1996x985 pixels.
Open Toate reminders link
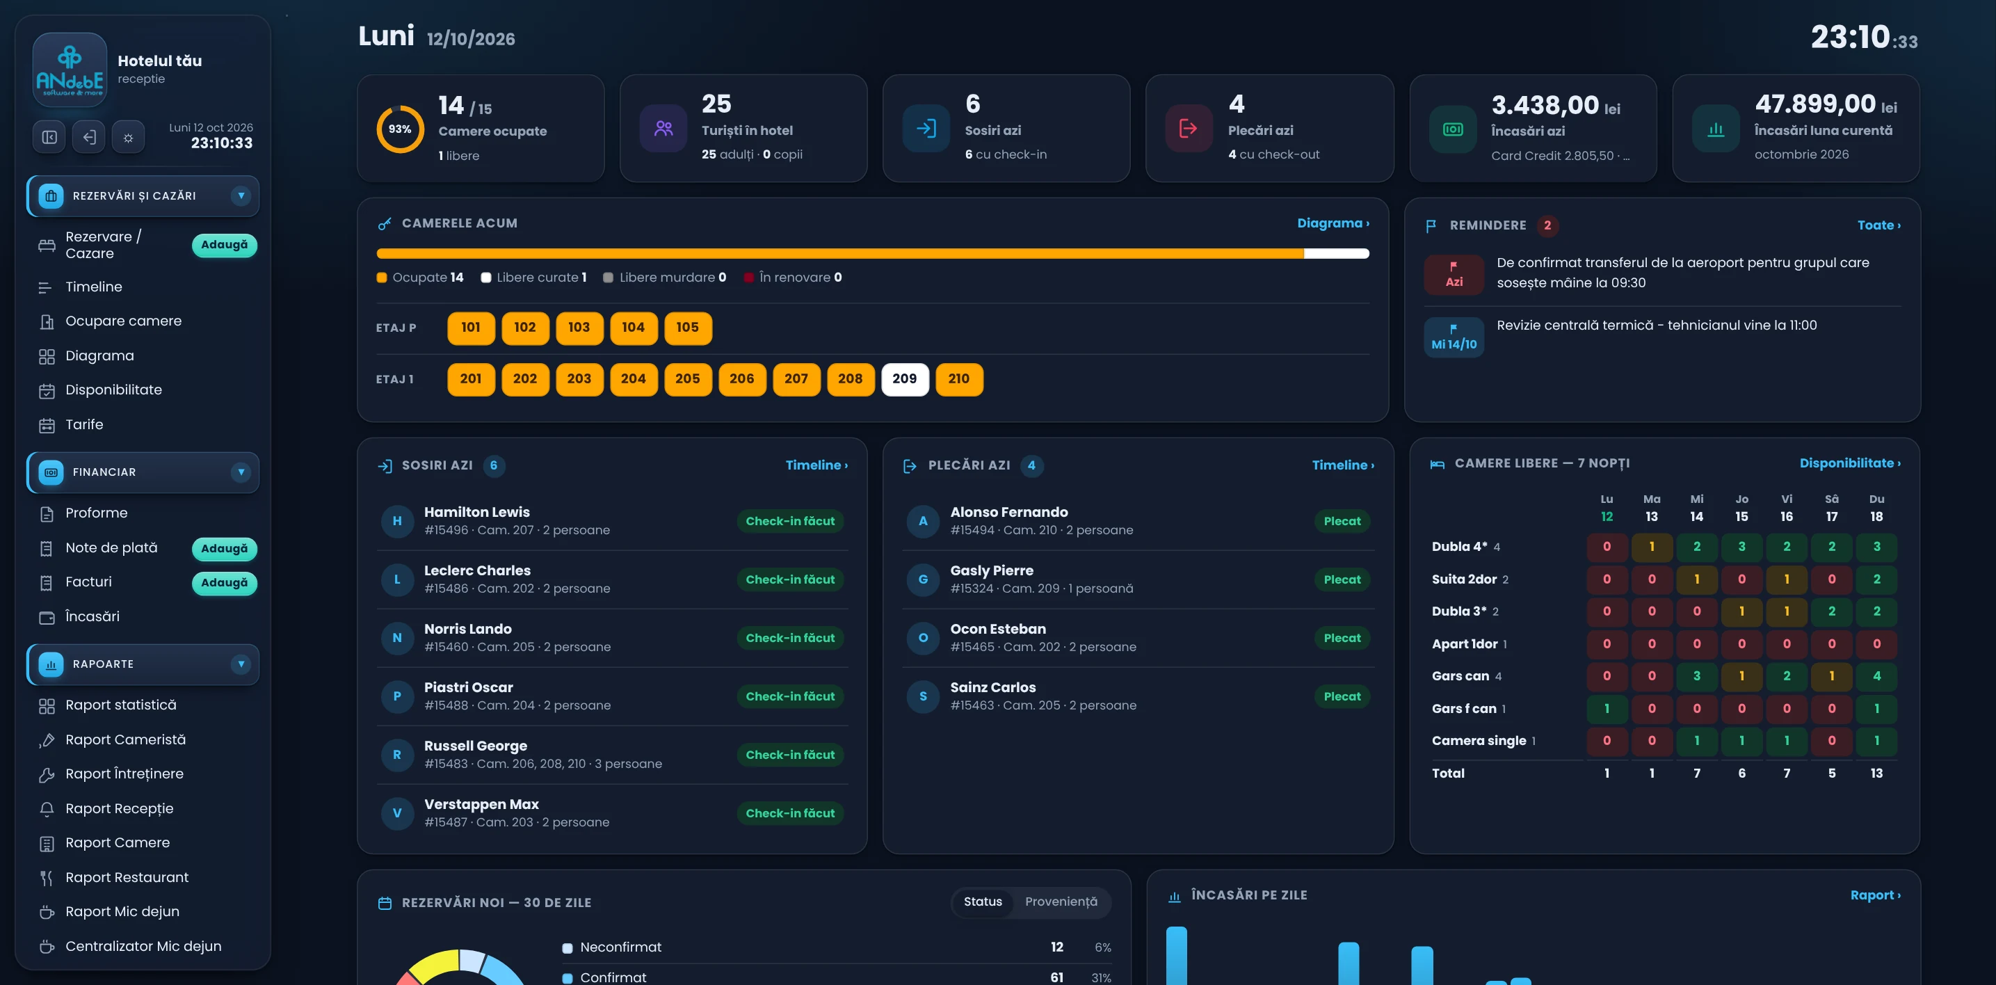click(1878, 225)
